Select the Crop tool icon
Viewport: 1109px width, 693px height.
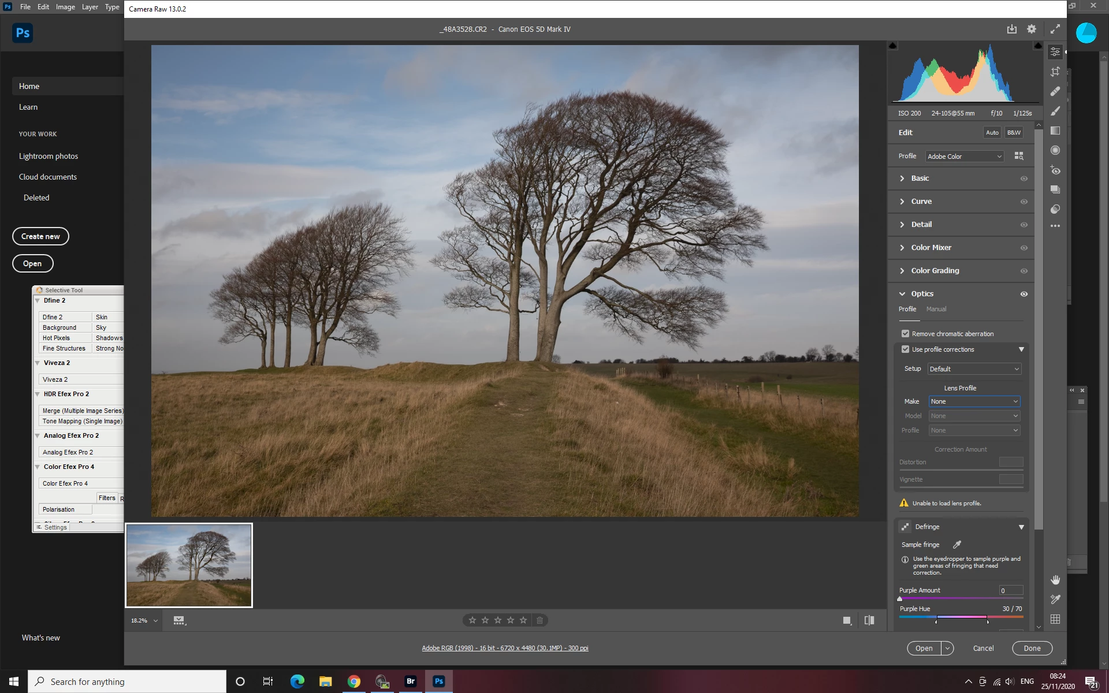(x=1055, y=72)
